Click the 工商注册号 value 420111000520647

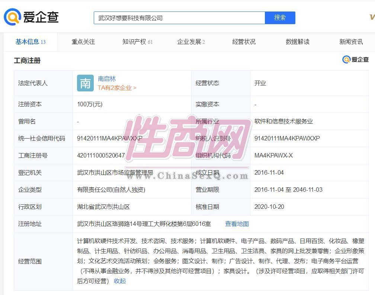coord(101,155)
